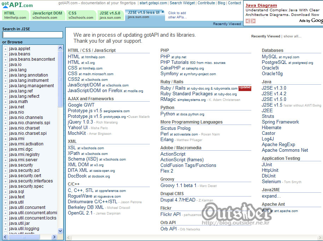This screenshot has height=241, width=323.
Task: Click the Search in J2SE input field
Action: [x=33, y=35]
